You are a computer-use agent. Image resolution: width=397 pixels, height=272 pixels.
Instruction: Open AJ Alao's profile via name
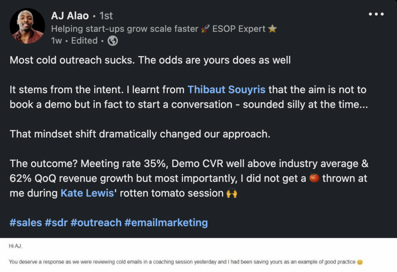click(70, 15)
